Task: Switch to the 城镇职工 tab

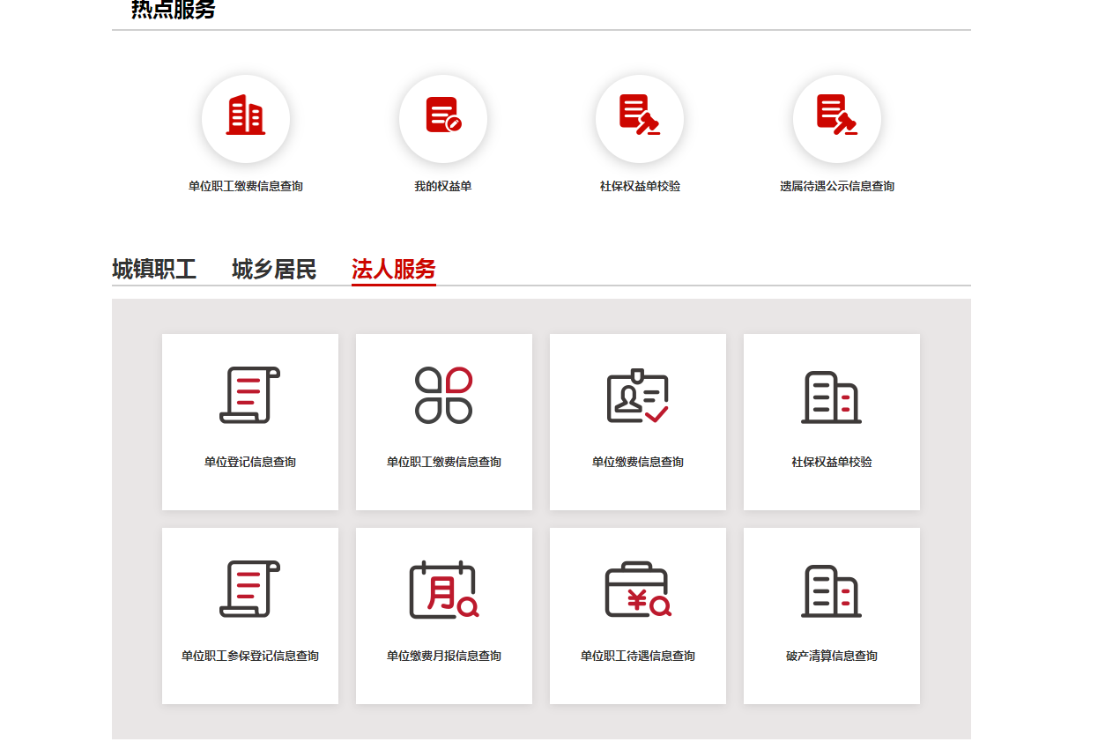Action: click(157, 269)
